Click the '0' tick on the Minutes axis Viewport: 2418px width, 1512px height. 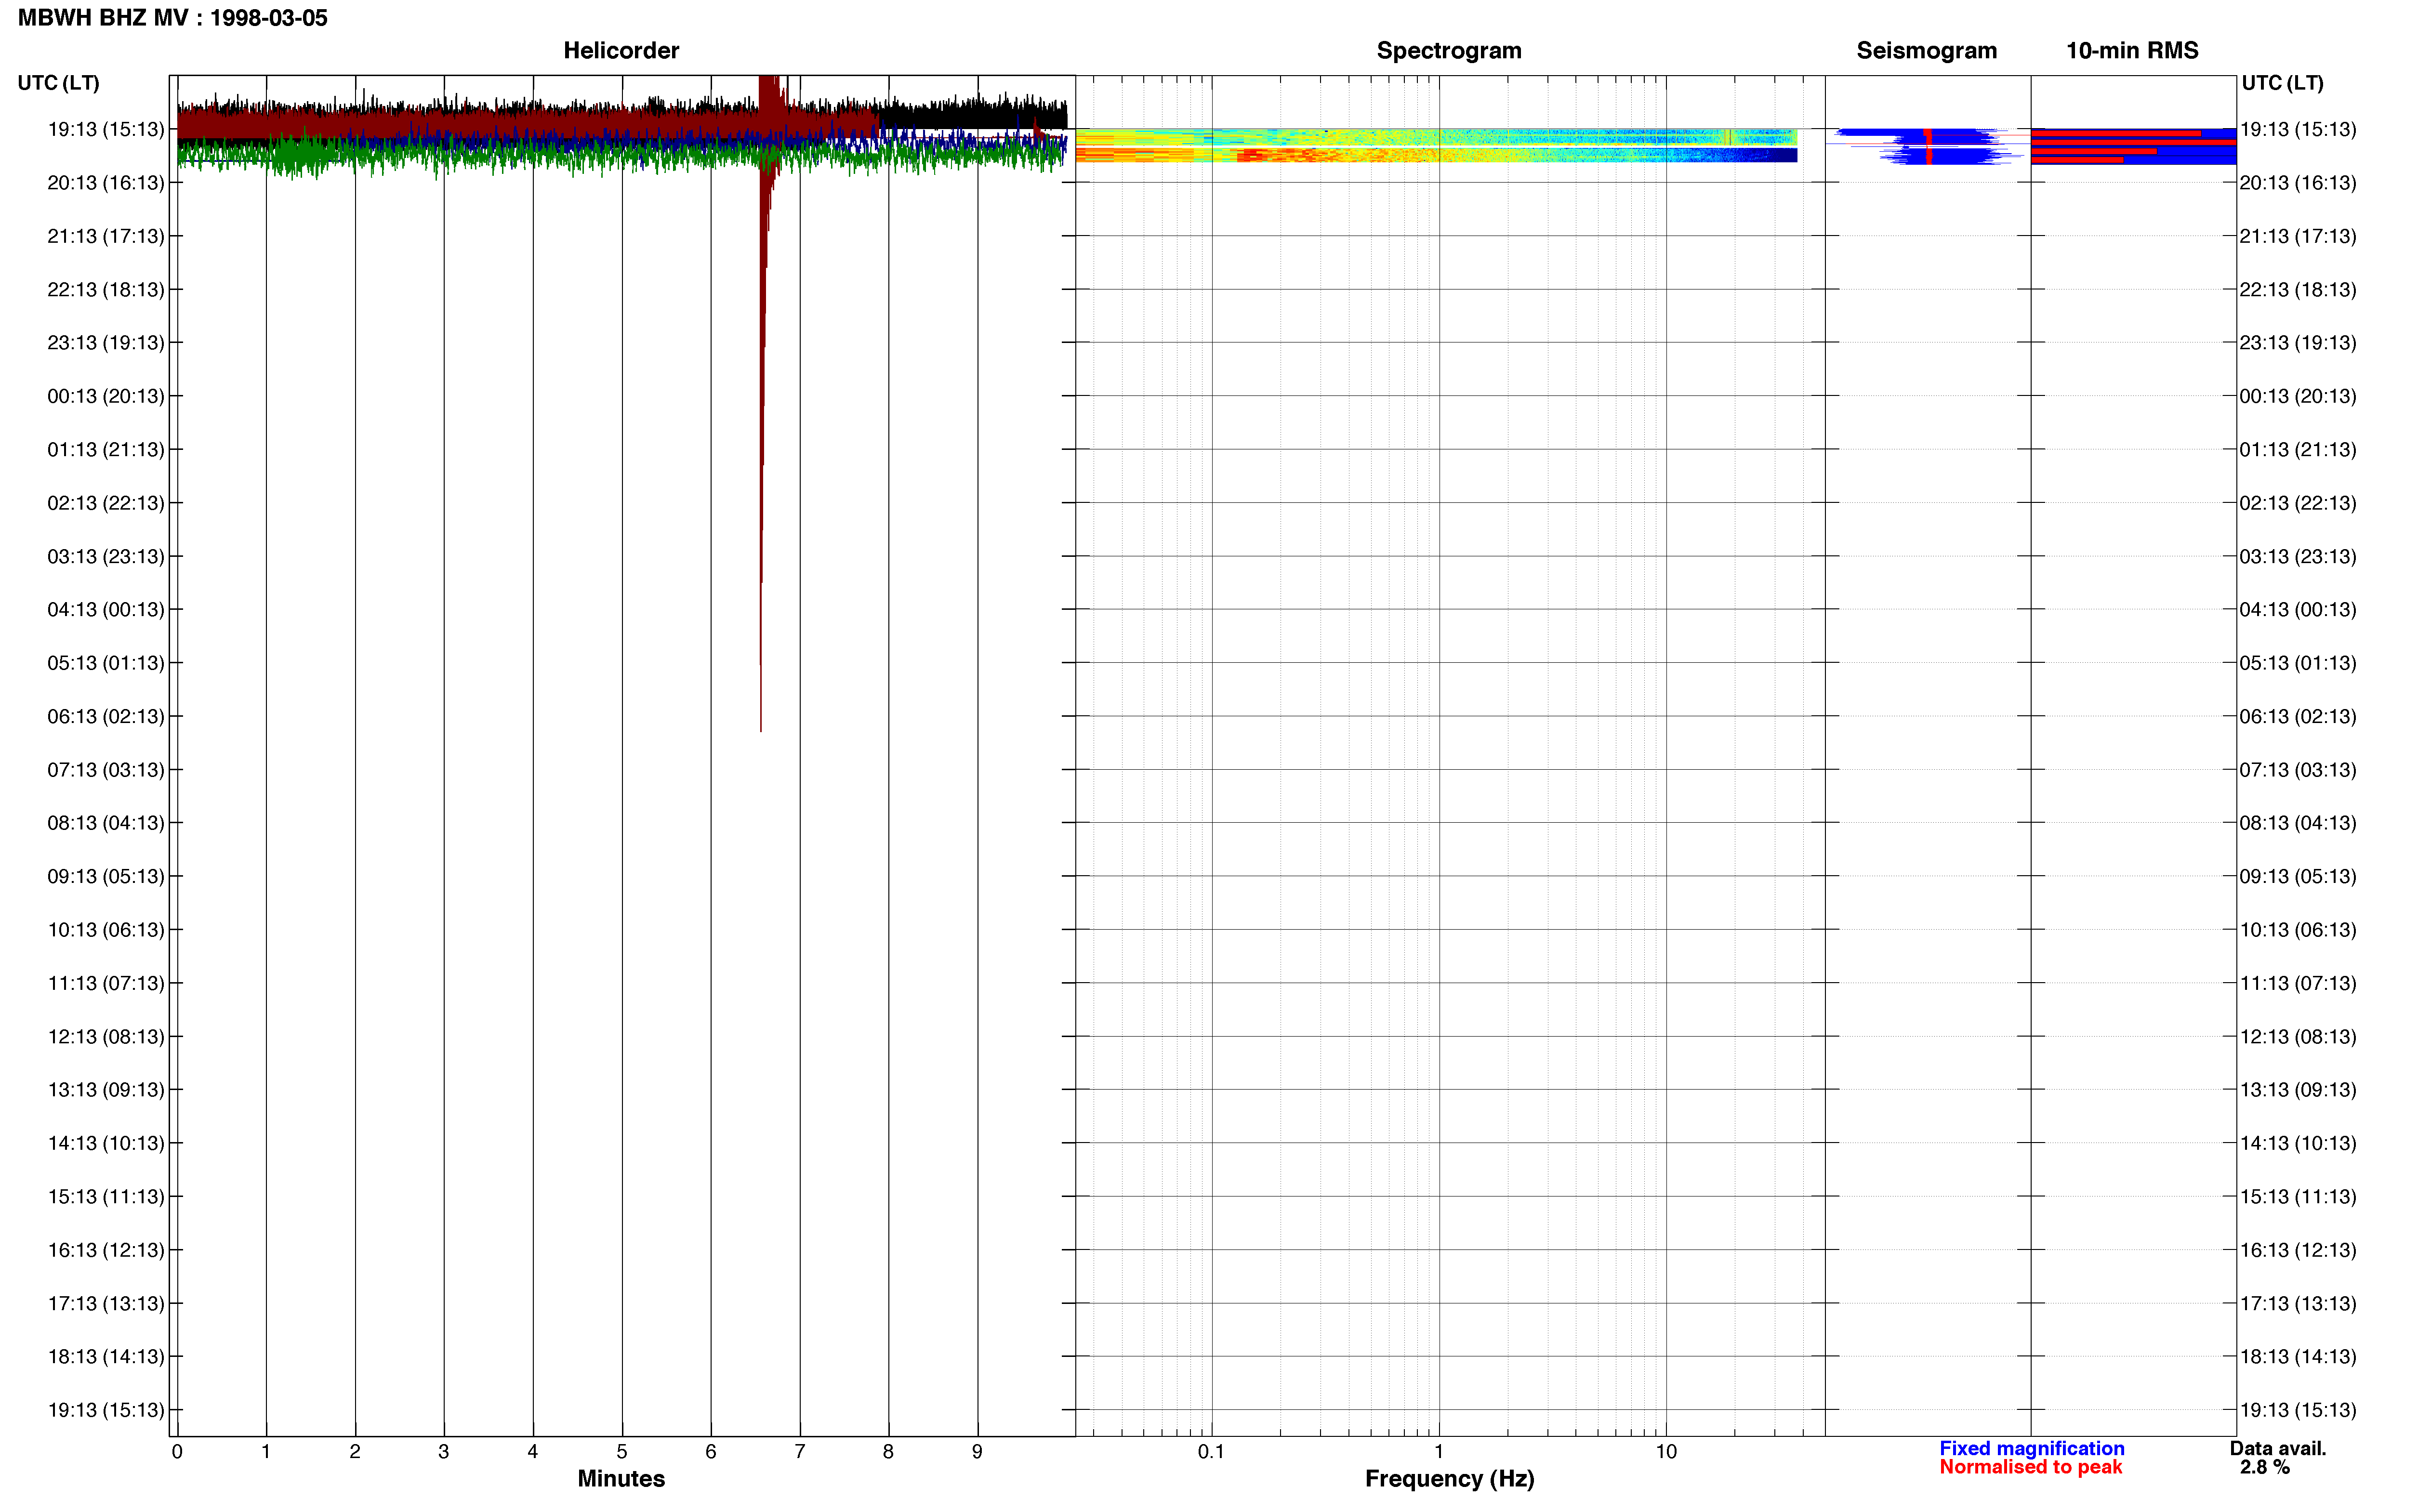(x=177, y=1452)
